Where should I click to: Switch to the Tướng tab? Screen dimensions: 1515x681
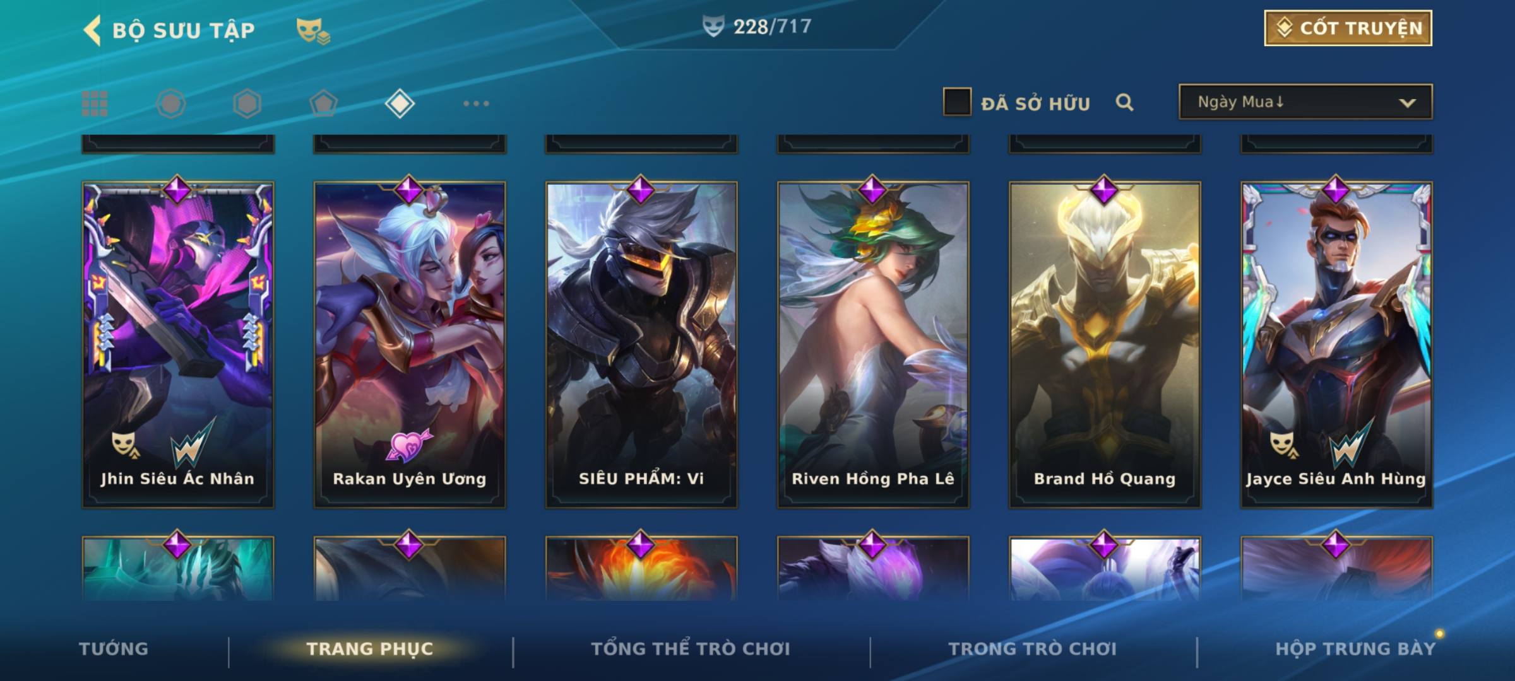[x=114, y=649]
